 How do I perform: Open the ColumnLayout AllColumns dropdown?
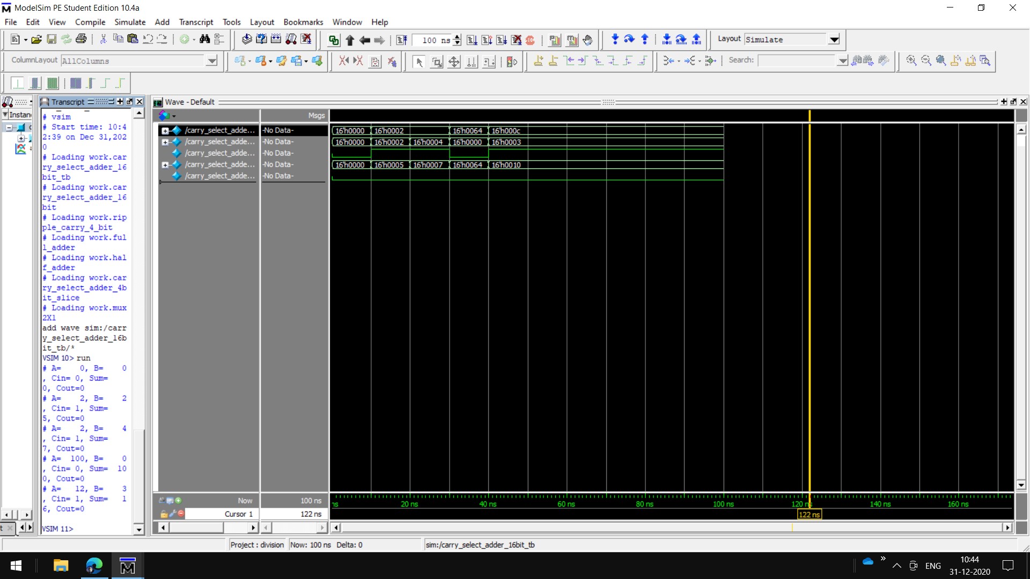212,61
